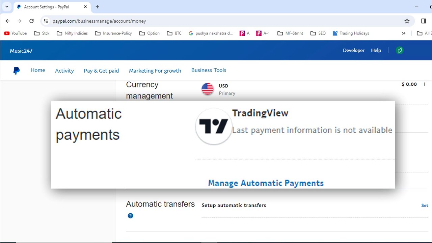Image resolution: width=432 pixels, height=243 pixels.
Task: Go forward in browser history
Action: 20,21
